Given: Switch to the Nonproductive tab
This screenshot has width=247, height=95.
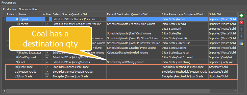Looking at the screenshot, I should point(28,9).
